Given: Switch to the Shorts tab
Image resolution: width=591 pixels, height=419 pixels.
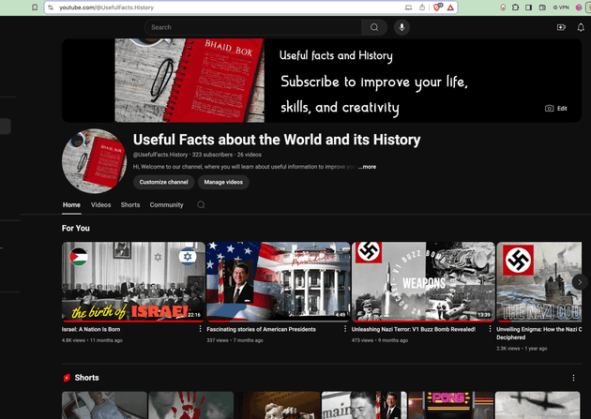Looking at the screenshot, I should 130,204.
